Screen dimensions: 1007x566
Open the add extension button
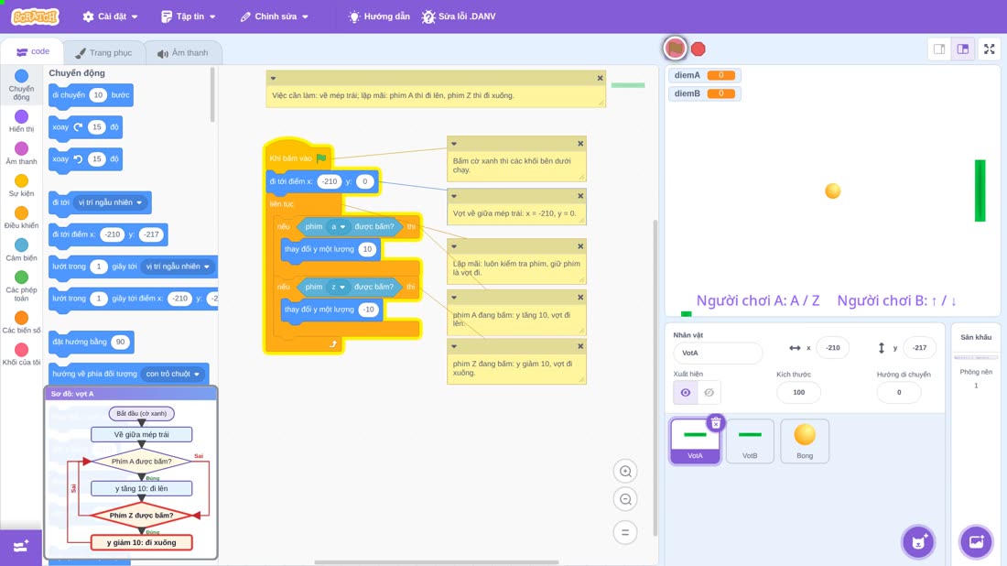pos(21,547)
